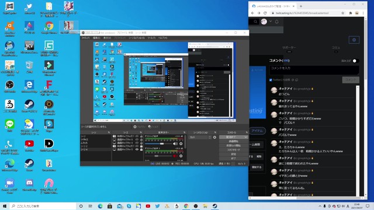
Task: Open the scene transition type dropdown
Action: click(x=200, y=138)
